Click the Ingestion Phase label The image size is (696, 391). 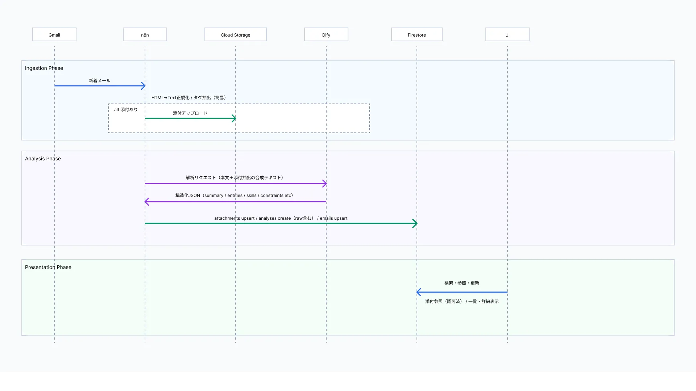pyautogui.click(x=44, y=68)
